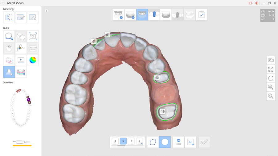Screen dimensions: 278x156
Task: Choose the polygon point selection tool
Action: coord(153,142)
